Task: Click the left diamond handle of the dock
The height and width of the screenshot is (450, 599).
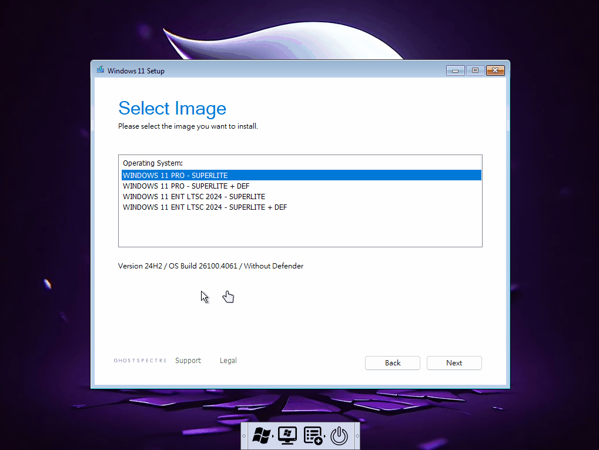Action: 244,436
